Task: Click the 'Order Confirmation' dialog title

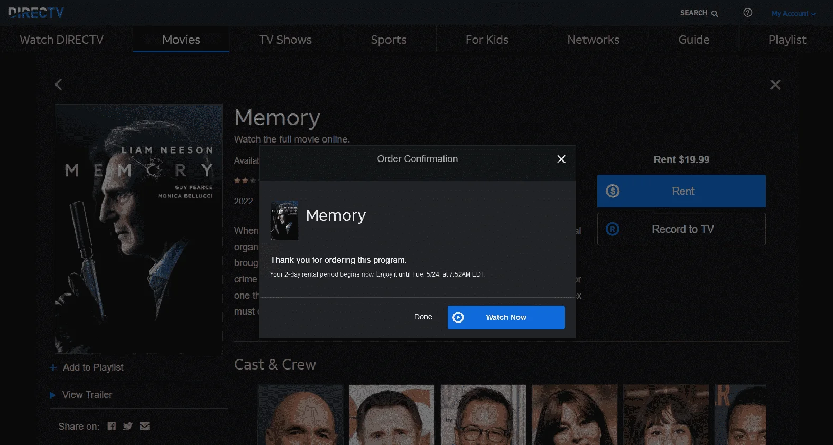Action: [417, 159]
